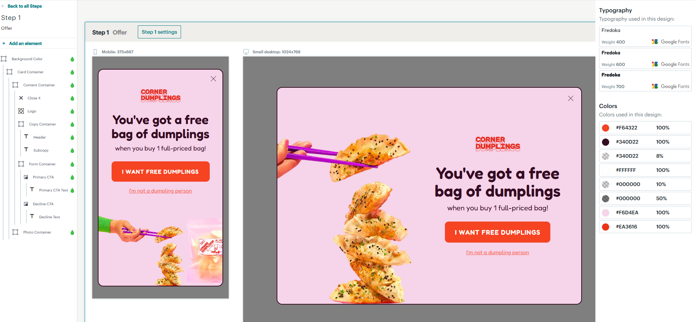
Task: Select the Photo Container tree item
Action: tap(37, 232)
